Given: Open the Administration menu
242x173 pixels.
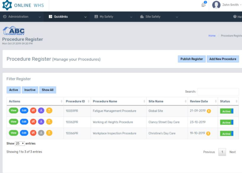Looking at the screenshot, I should (18, 17).
